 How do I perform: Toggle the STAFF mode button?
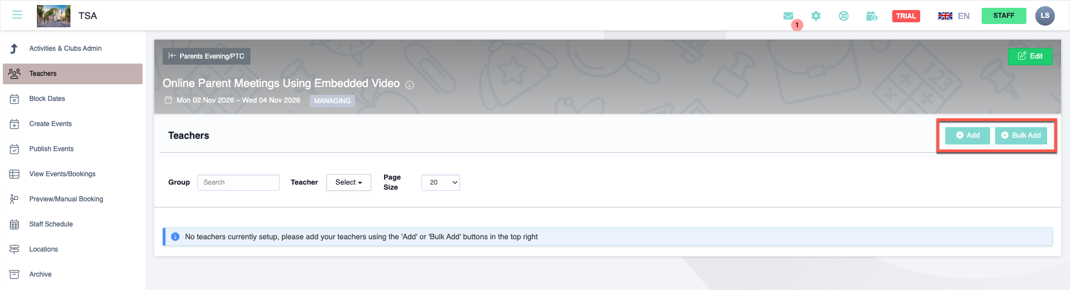pos(1003,16)
